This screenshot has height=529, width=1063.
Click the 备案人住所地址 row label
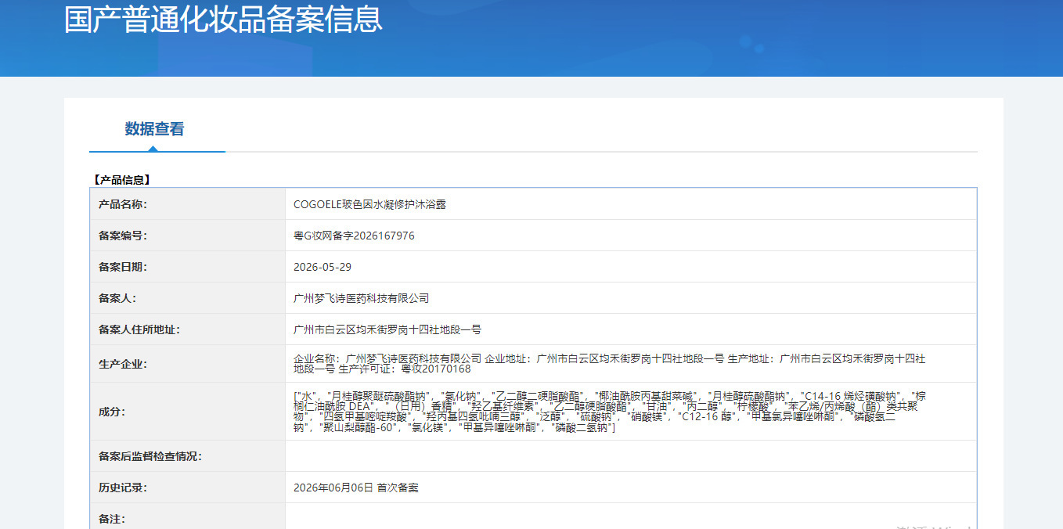click(139, 329)
